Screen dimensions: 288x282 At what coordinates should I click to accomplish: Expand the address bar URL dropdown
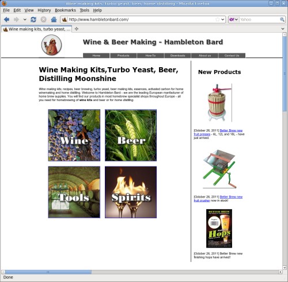pos(223,20)
